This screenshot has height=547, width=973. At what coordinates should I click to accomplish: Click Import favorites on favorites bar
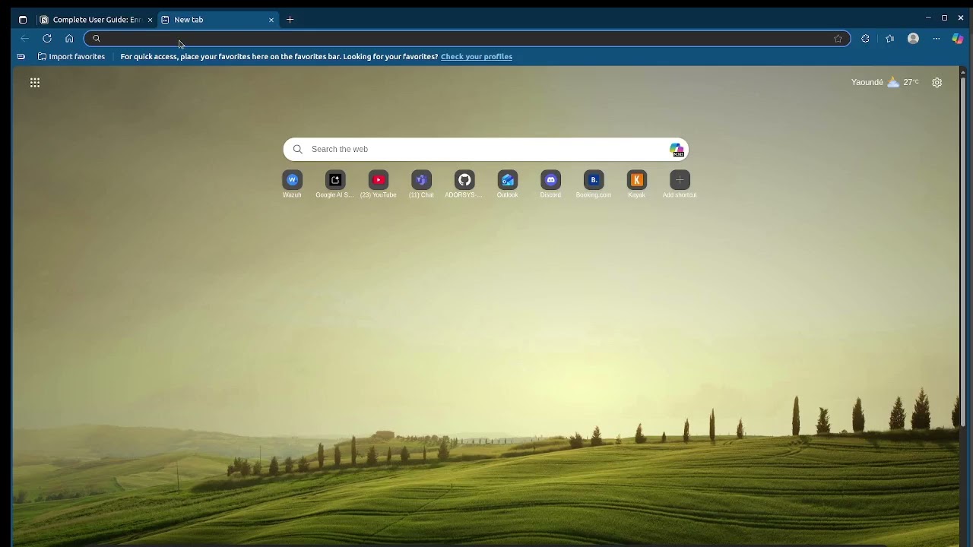point(71,57)
